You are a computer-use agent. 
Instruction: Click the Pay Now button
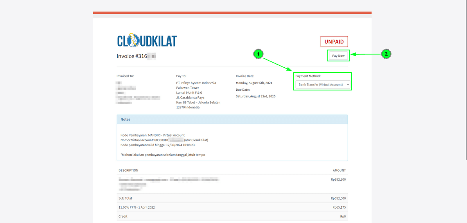[x=338, y=56]
